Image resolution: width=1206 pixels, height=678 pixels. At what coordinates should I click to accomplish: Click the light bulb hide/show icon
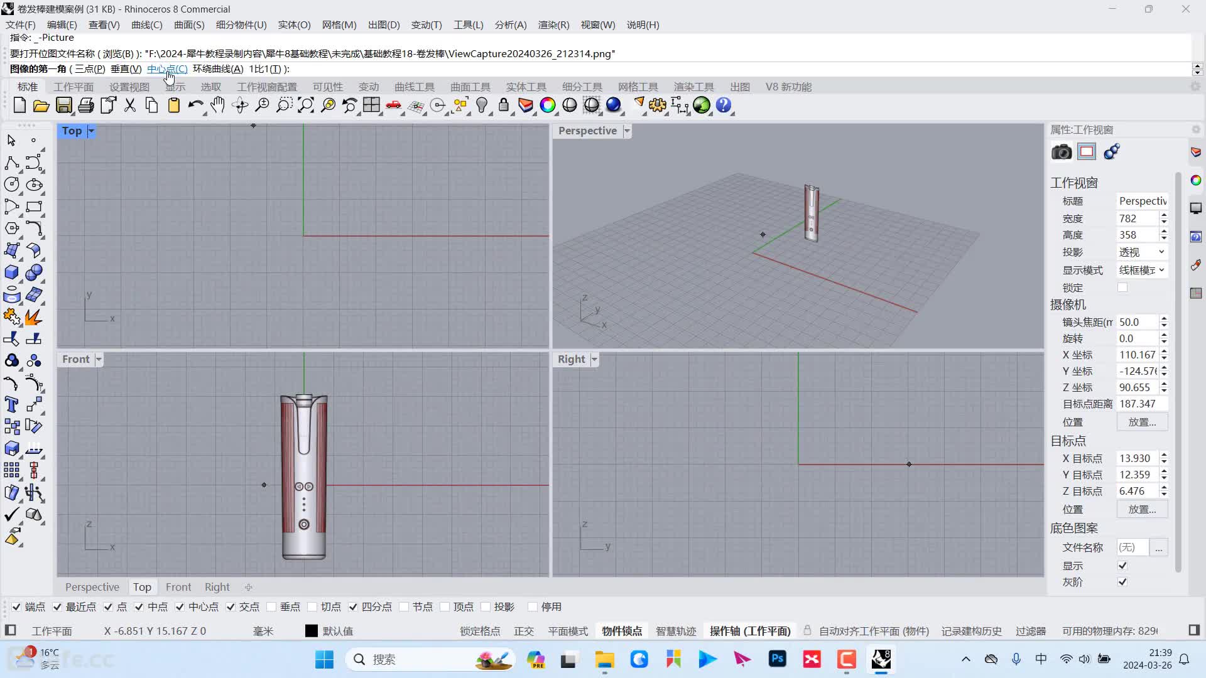(x=482, y=105)
